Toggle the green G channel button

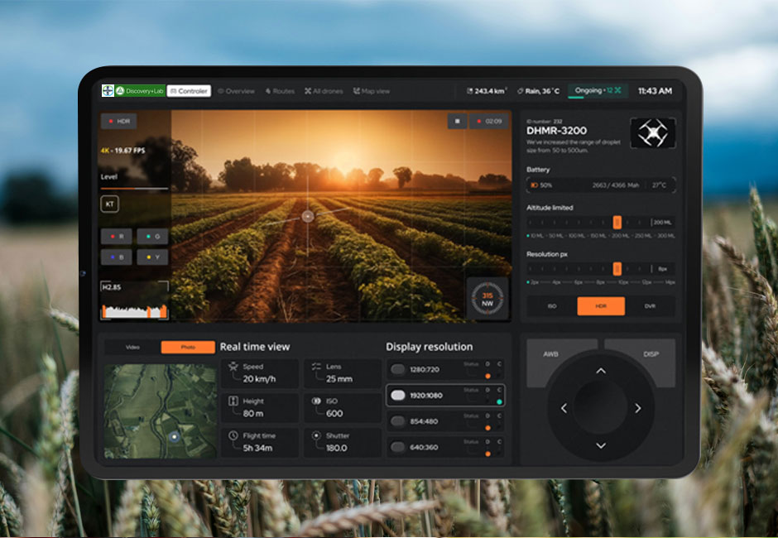(x=152, y=236)
